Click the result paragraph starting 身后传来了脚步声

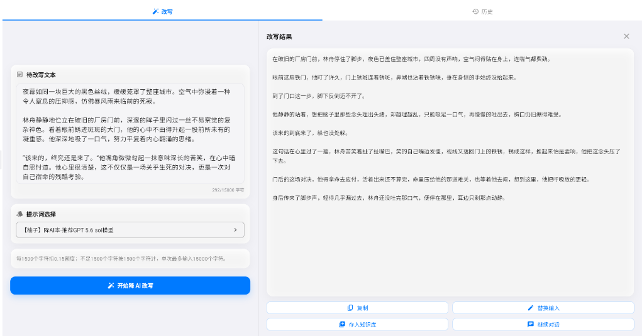coord(389,198)
